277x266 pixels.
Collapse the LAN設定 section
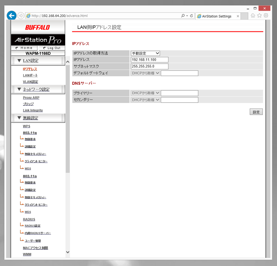(38, 61)
